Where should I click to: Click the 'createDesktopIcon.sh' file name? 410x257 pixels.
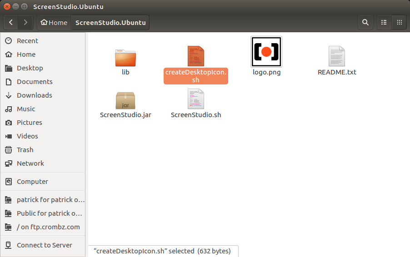point(196,76)
